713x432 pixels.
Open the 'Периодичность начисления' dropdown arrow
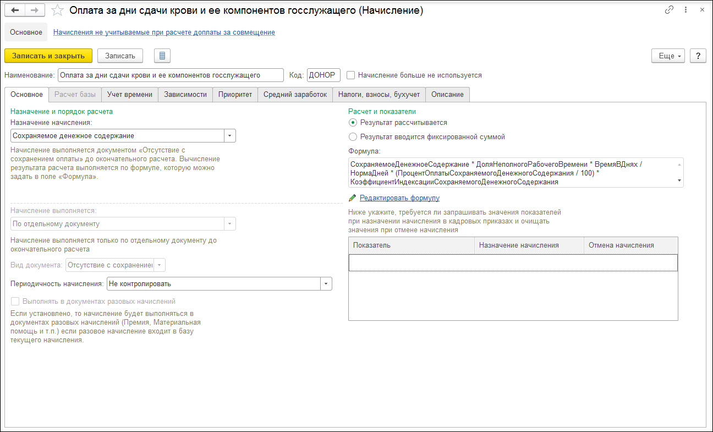(x=326, y=283)
